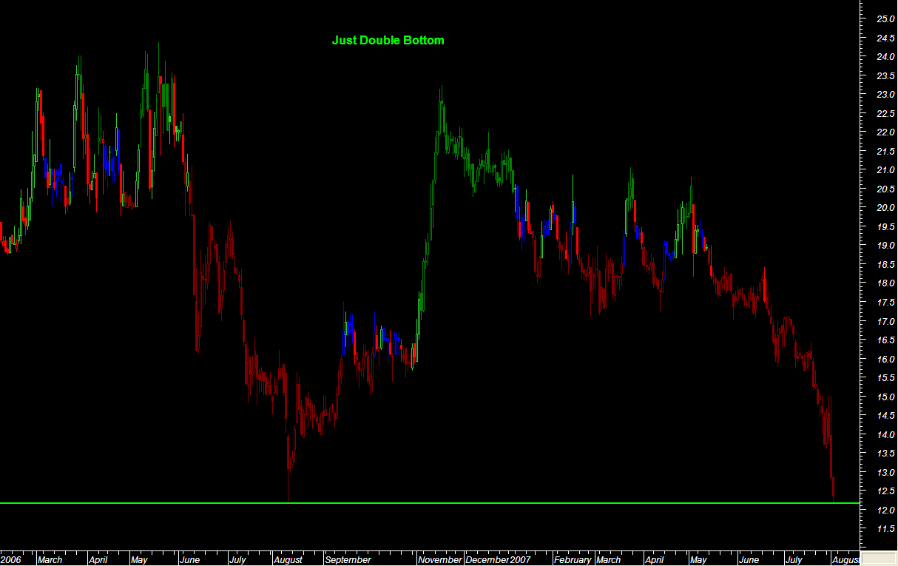This screenshot has height=566, width=898.
Task: Select the 24.0 price level label
Action: tap(886, 56)
